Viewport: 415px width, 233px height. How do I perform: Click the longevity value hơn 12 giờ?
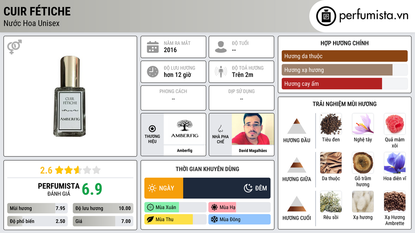[x=178, y=75]
